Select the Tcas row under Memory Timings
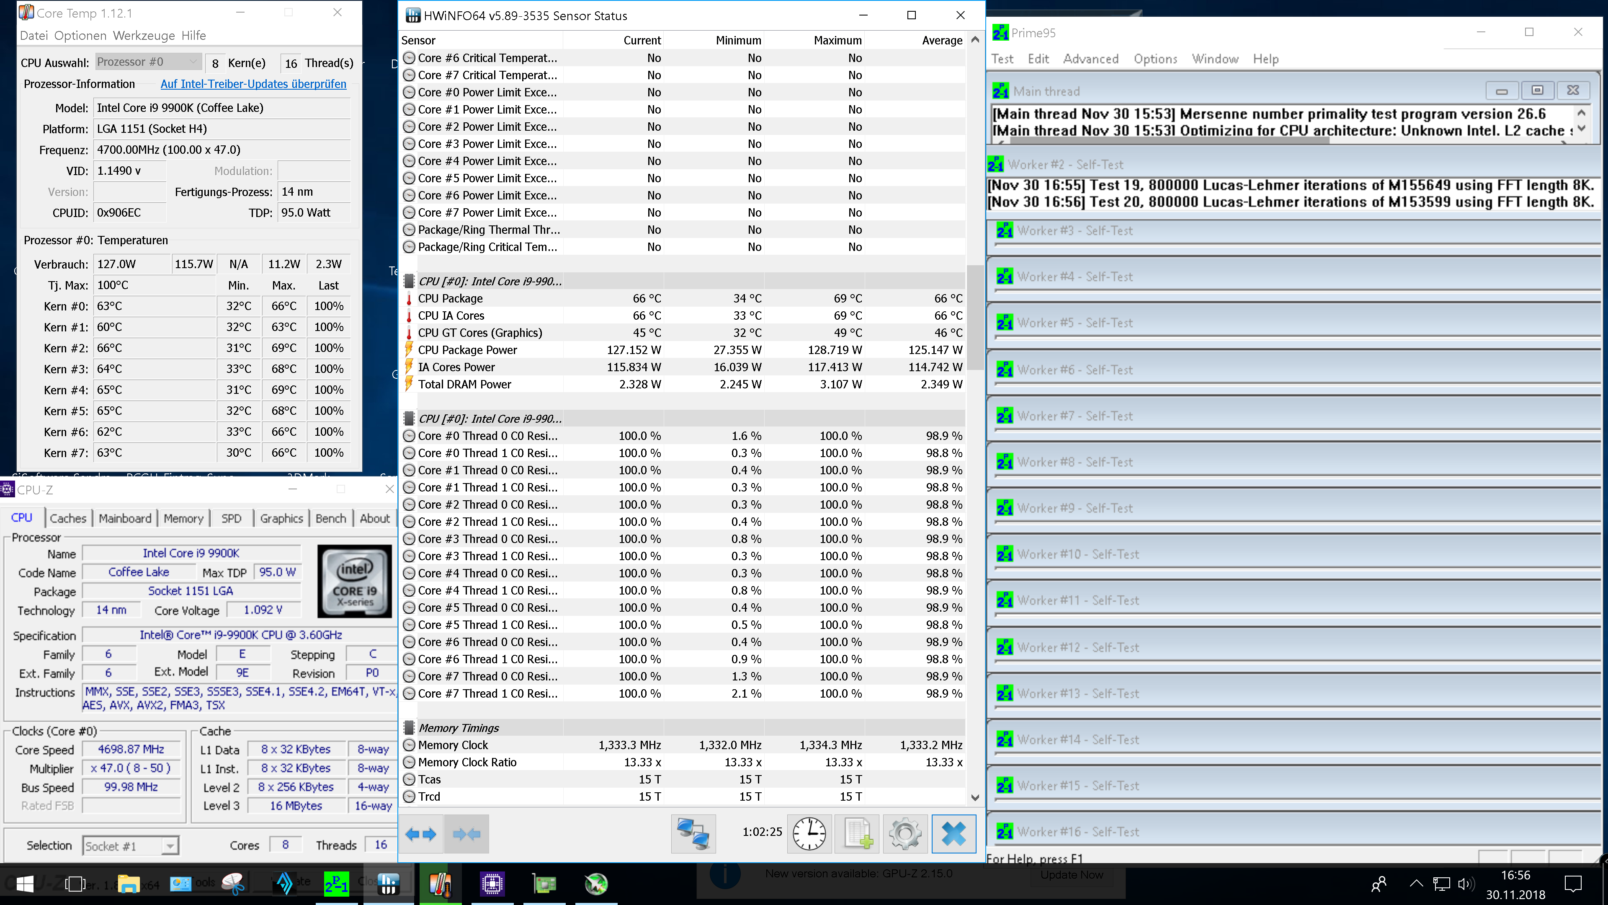Image resolution: width=1608 pixels, height=905 pixels. coord(683,779)
